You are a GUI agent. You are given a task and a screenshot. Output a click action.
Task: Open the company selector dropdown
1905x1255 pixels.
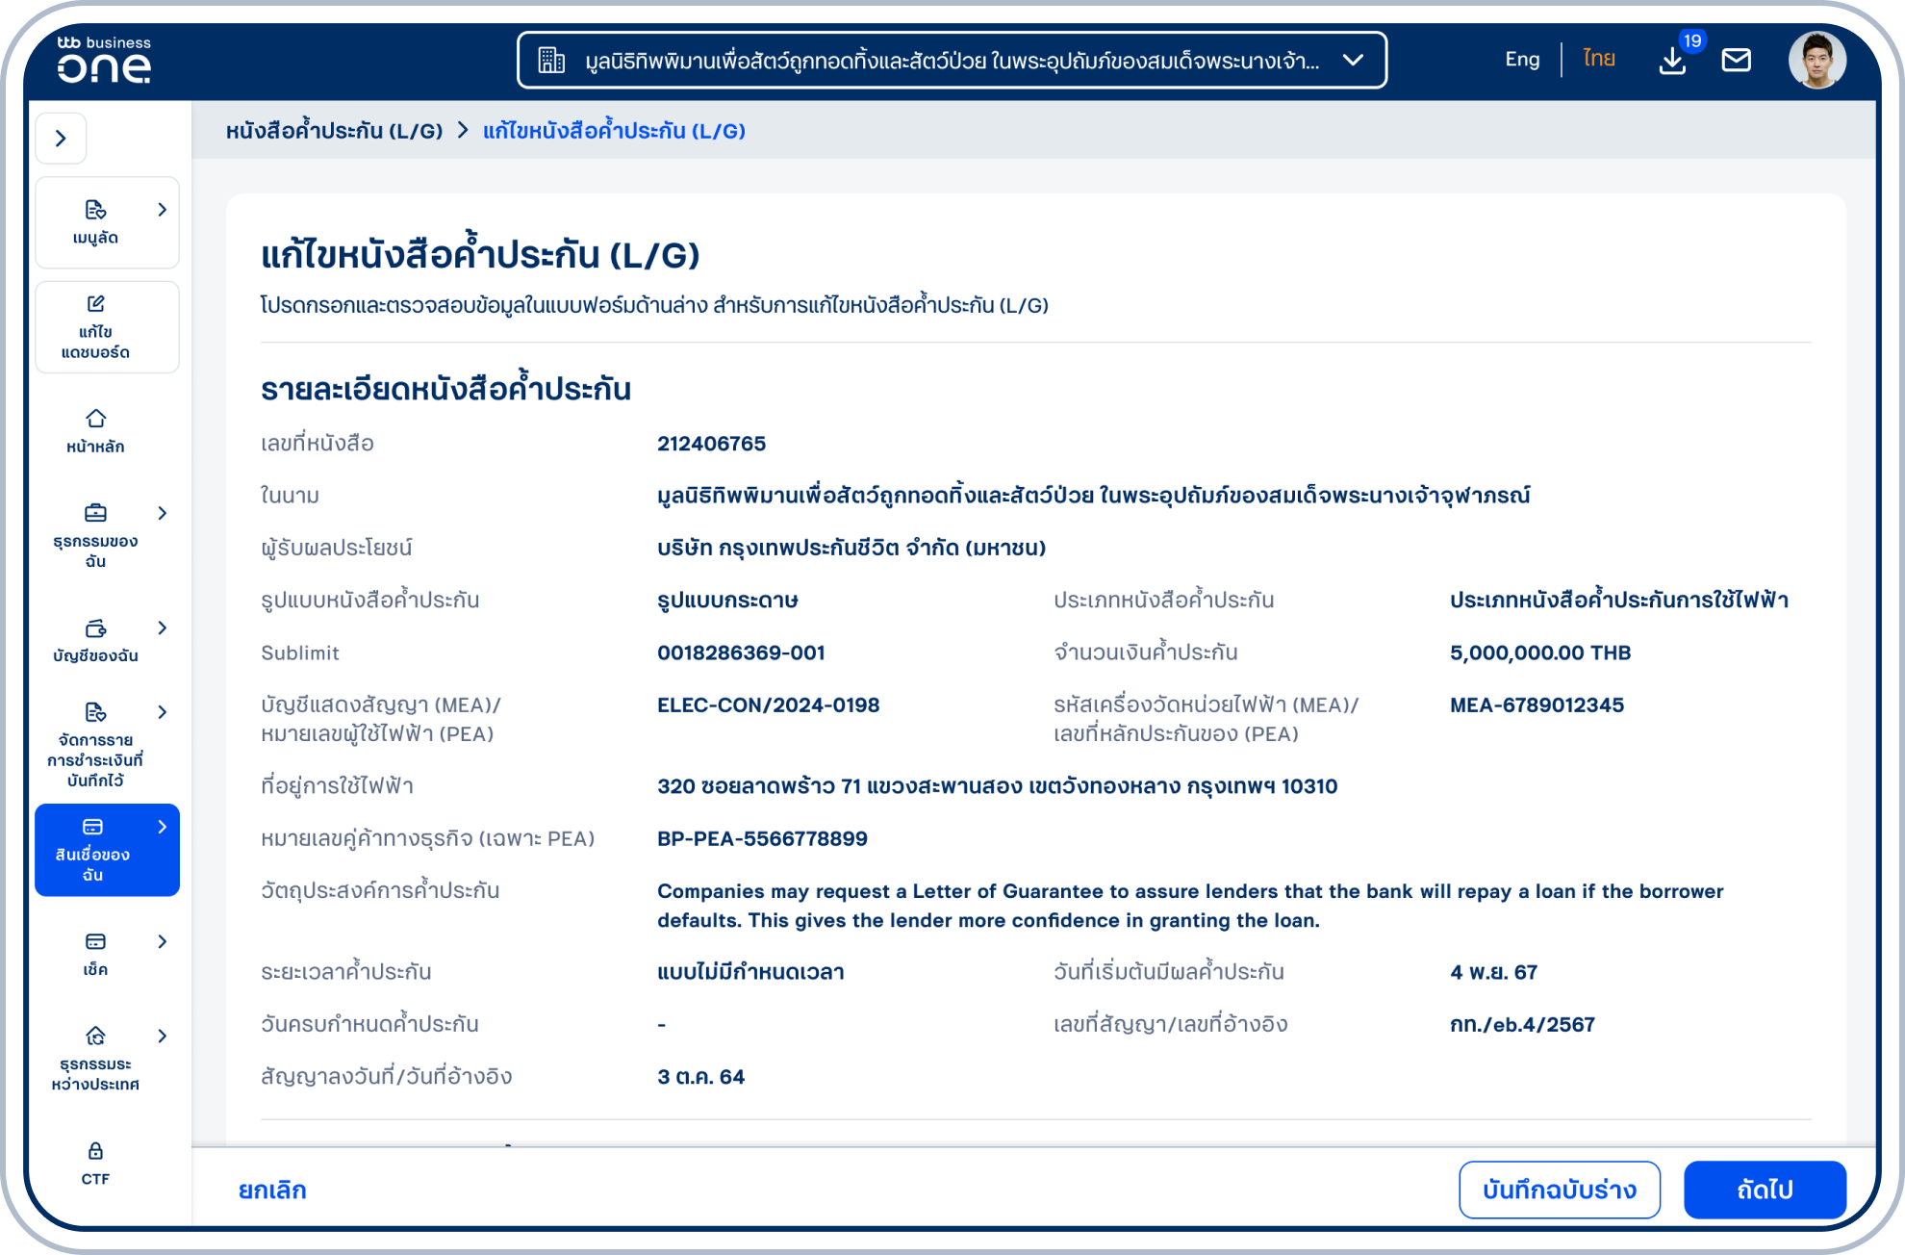coord(952,60)
